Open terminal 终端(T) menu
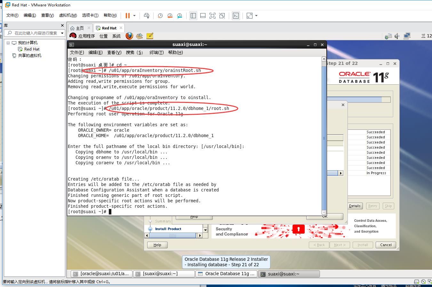This screenshot has height=287, width=432. (156, 52)
